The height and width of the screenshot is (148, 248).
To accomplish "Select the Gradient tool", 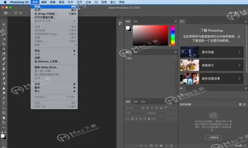I will tap(4, 83).
